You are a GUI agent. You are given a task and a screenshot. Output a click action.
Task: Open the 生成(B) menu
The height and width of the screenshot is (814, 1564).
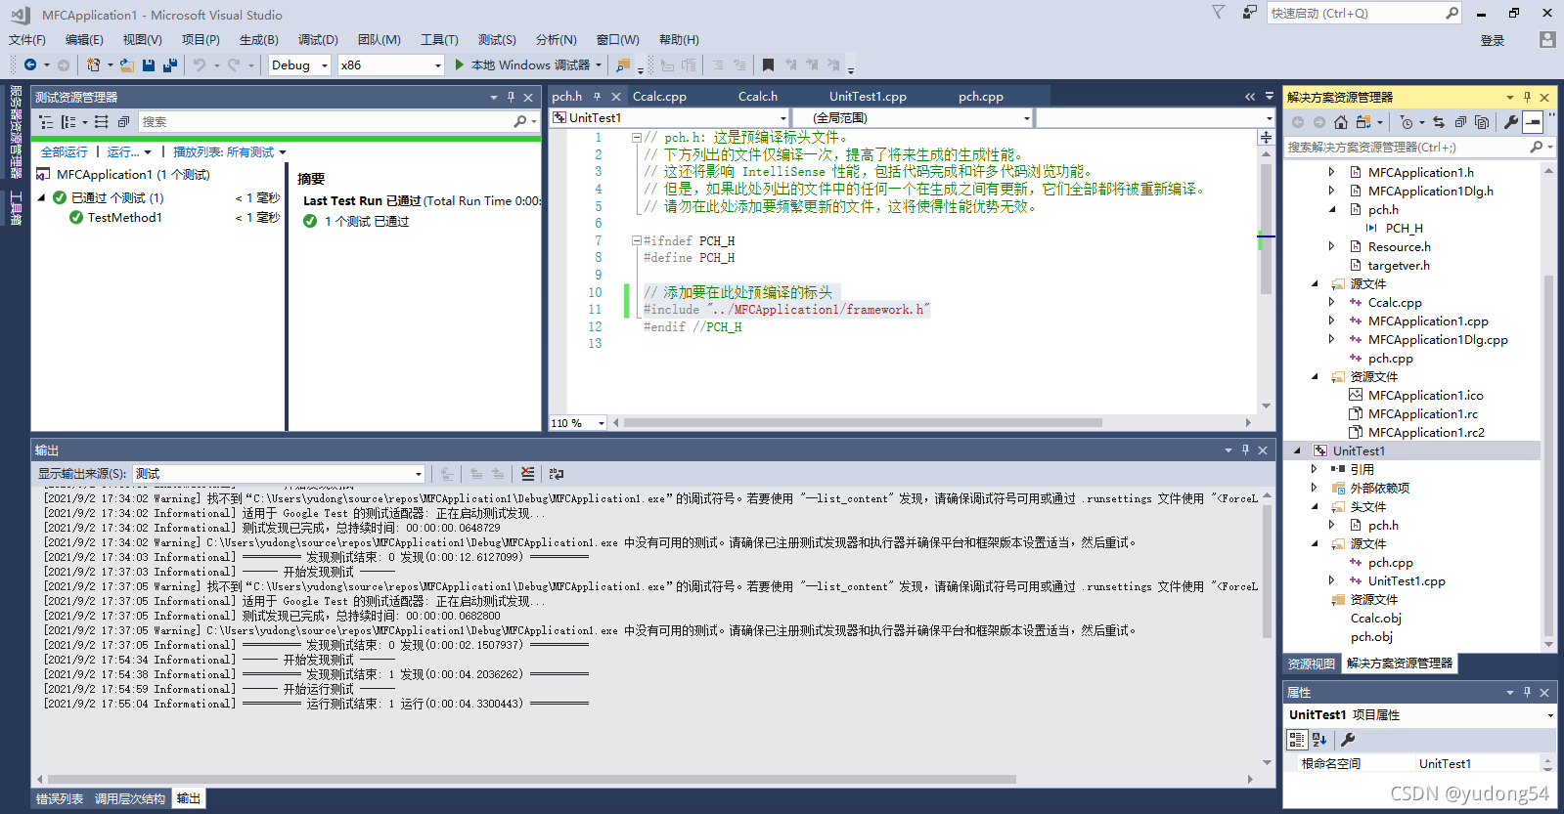click(259, 40)
